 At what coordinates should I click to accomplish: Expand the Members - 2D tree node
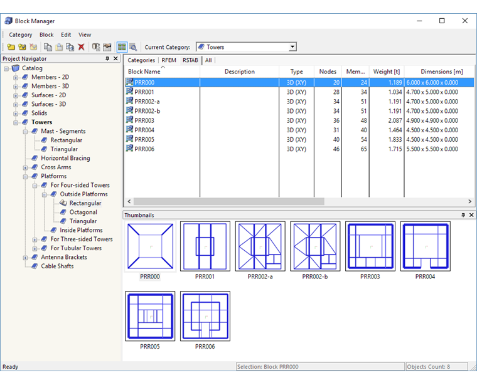coord(16,77)
